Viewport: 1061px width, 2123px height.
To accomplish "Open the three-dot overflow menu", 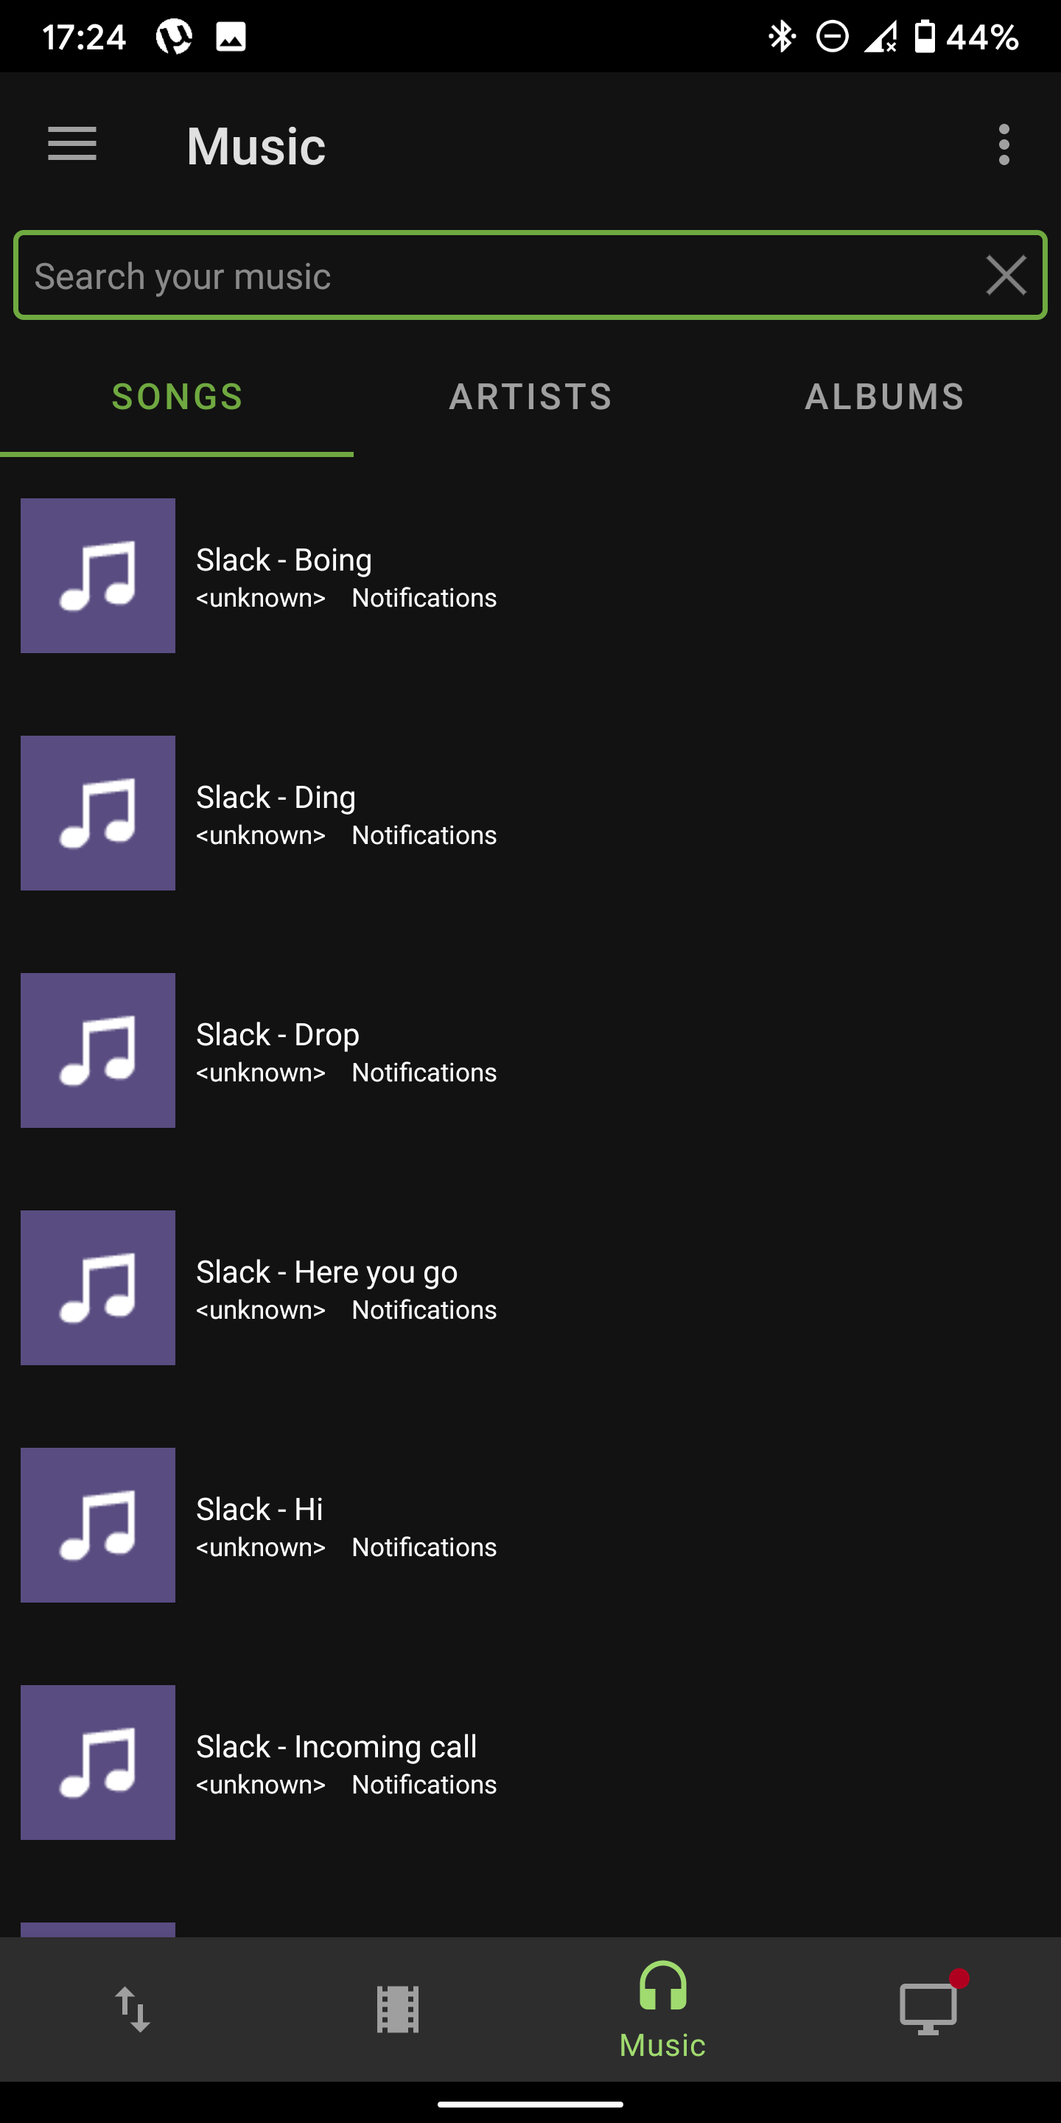I will (1004, 145).
